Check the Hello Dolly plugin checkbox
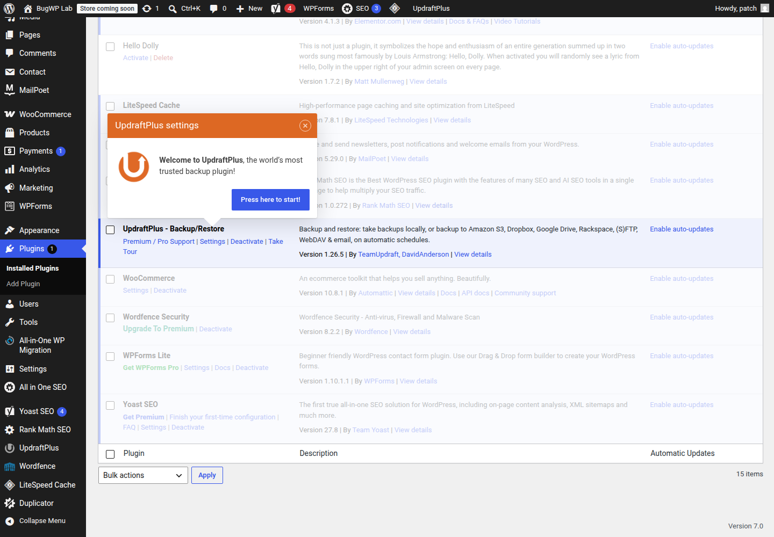Image resolution: width=774 pixels, height=537 pixels. point(110,47)
